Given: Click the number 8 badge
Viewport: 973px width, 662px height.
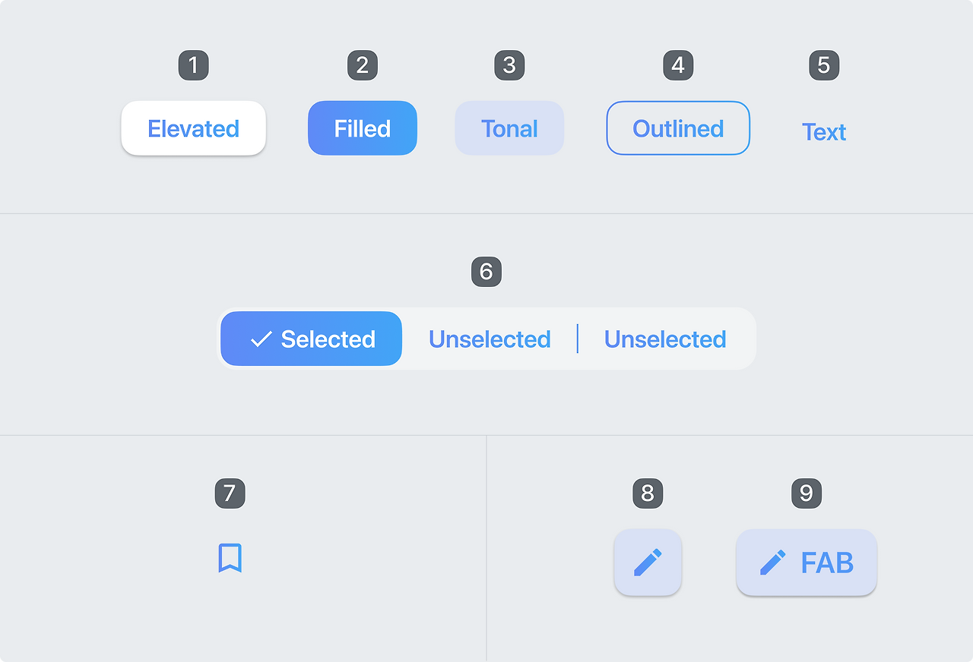Looking at the screenshot, I should (x=648, y=493).
